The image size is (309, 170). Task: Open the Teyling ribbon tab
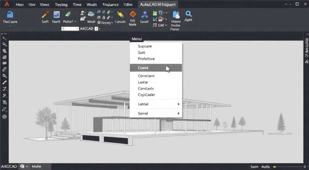tap(61, 5)
